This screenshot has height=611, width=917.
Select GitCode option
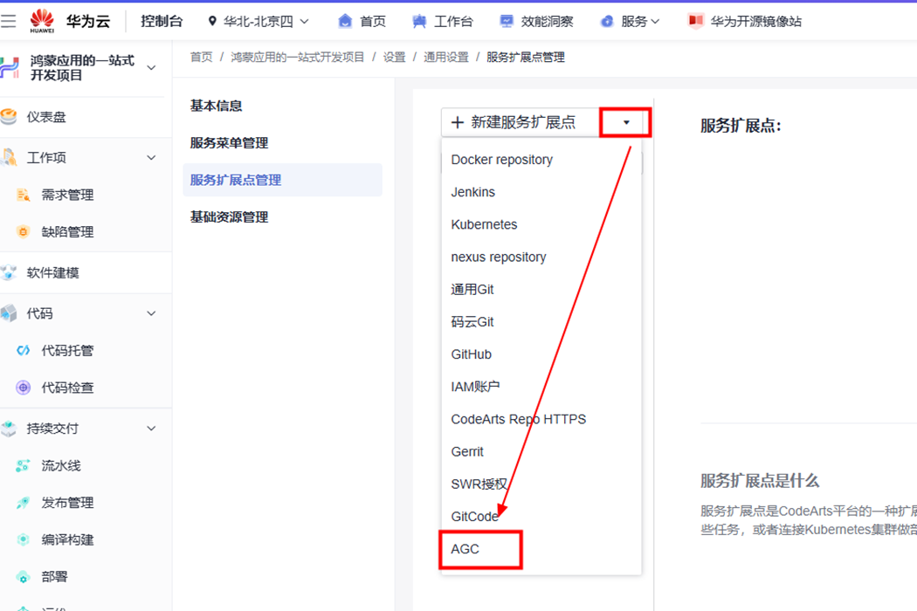pos(541,517)
